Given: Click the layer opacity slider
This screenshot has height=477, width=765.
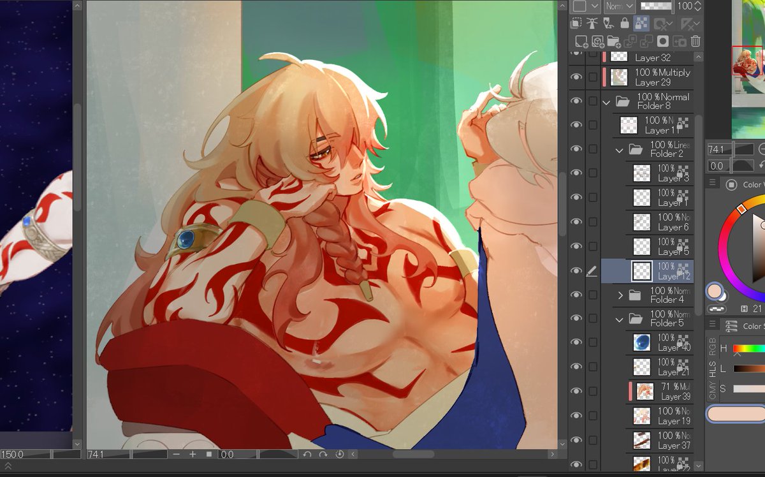Looking at the screenshot, I should (x=656, y=6).
